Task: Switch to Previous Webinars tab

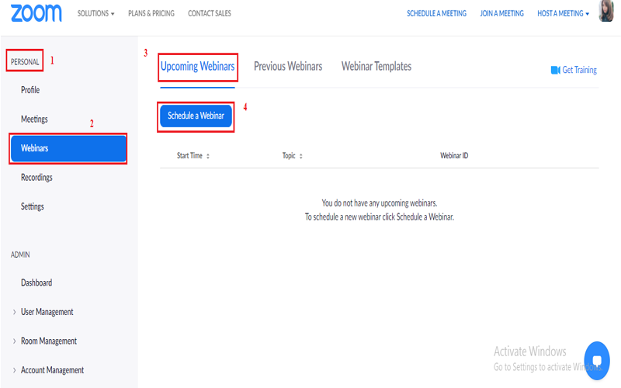Action: 288,66
